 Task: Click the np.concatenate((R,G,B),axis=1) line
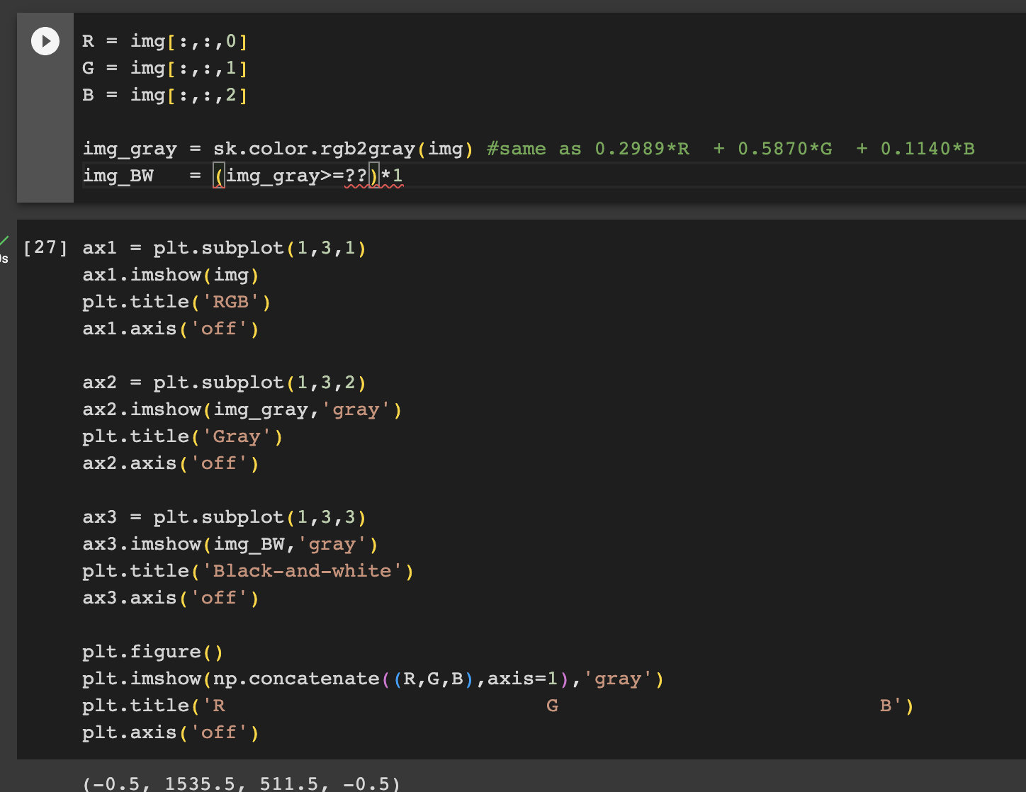pos(373,679)
